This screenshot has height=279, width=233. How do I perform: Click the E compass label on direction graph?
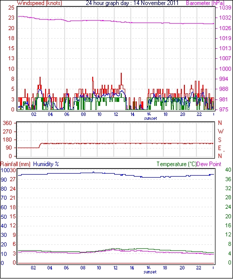pyautogui.click(x=220, y=148)
